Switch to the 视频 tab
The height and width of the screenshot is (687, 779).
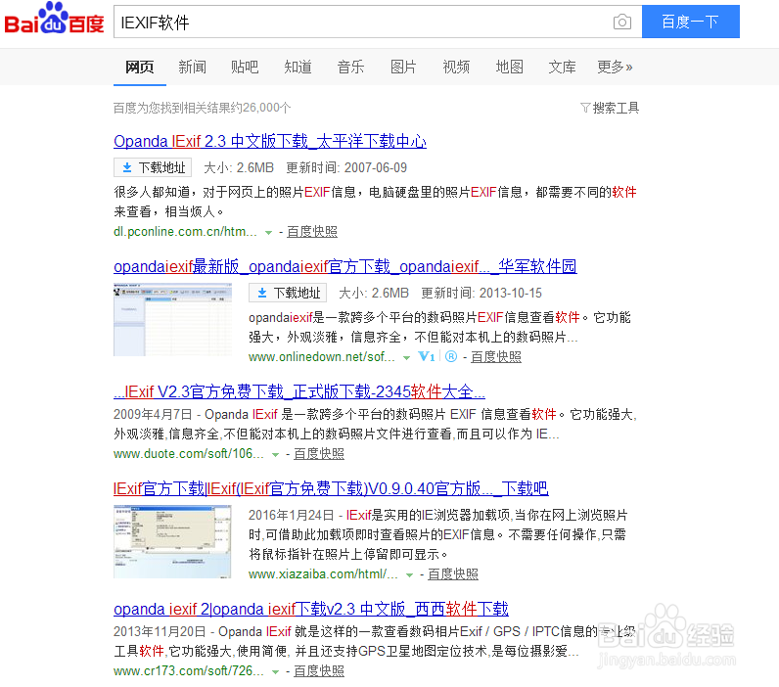pyautogui.click(x=456, y=68)
